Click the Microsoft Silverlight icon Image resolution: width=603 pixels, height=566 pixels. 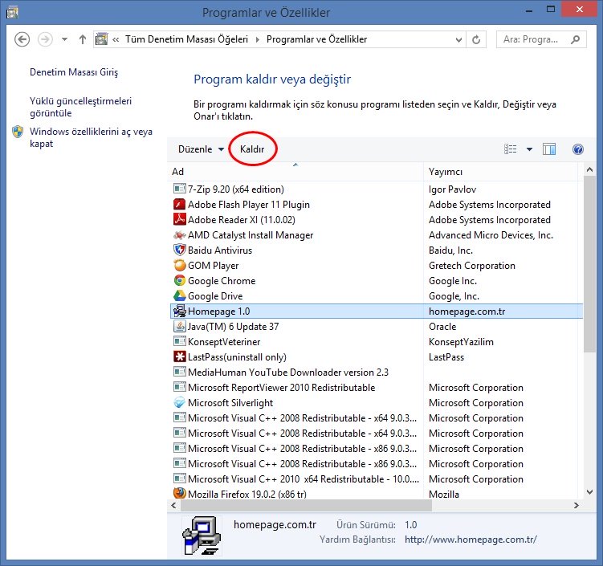point(179,402)
